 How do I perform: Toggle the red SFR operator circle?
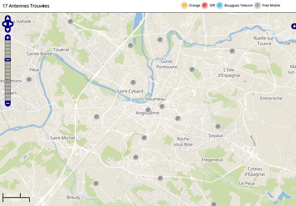pos(204,6)
